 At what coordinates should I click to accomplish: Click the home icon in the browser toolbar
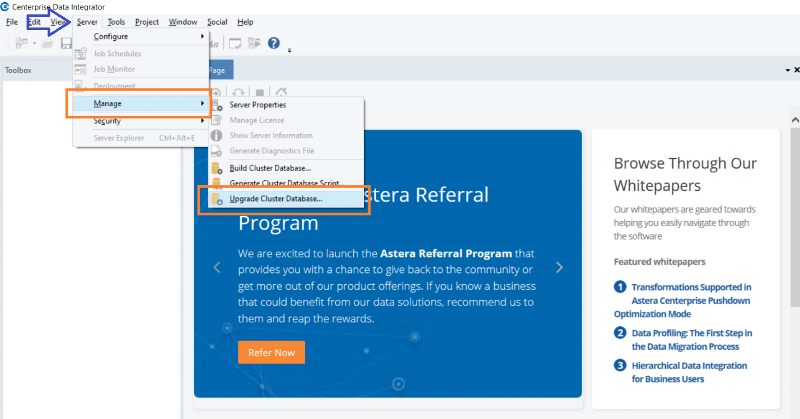click(x=281, y=92)
